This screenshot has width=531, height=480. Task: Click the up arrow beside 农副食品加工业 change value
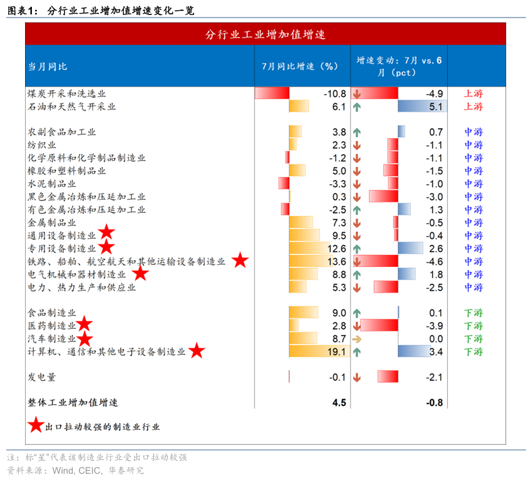356,132
